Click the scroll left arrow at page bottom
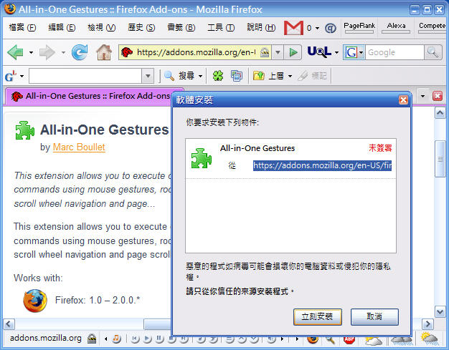 coord(9,324)
